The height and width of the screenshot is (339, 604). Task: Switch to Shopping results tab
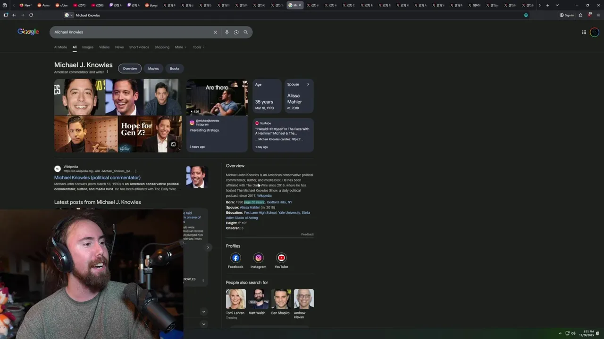tap(162, 47)
